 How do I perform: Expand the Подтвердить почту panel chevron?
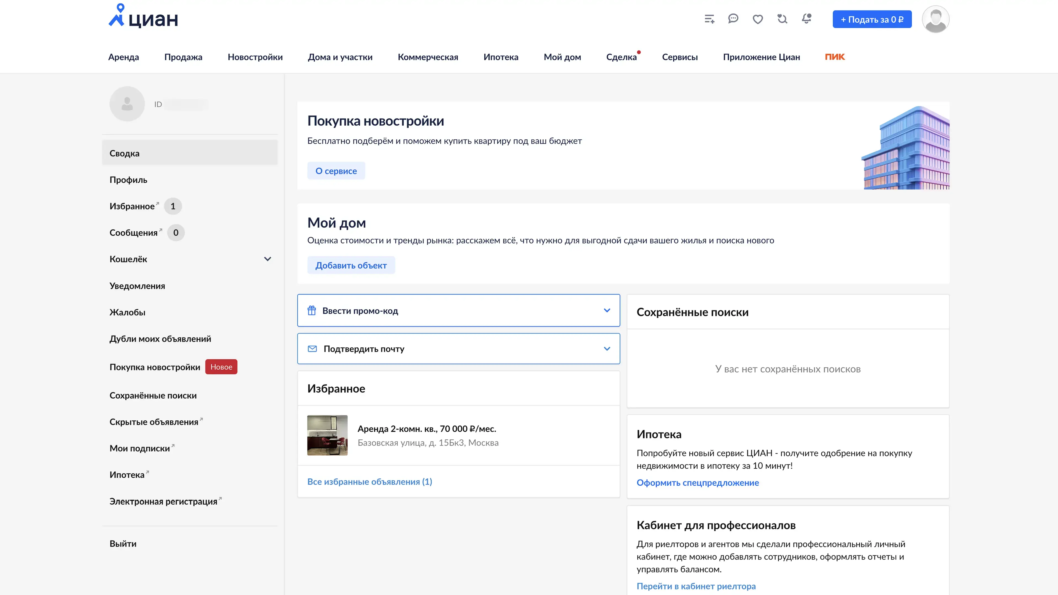[x=607, y=349]
